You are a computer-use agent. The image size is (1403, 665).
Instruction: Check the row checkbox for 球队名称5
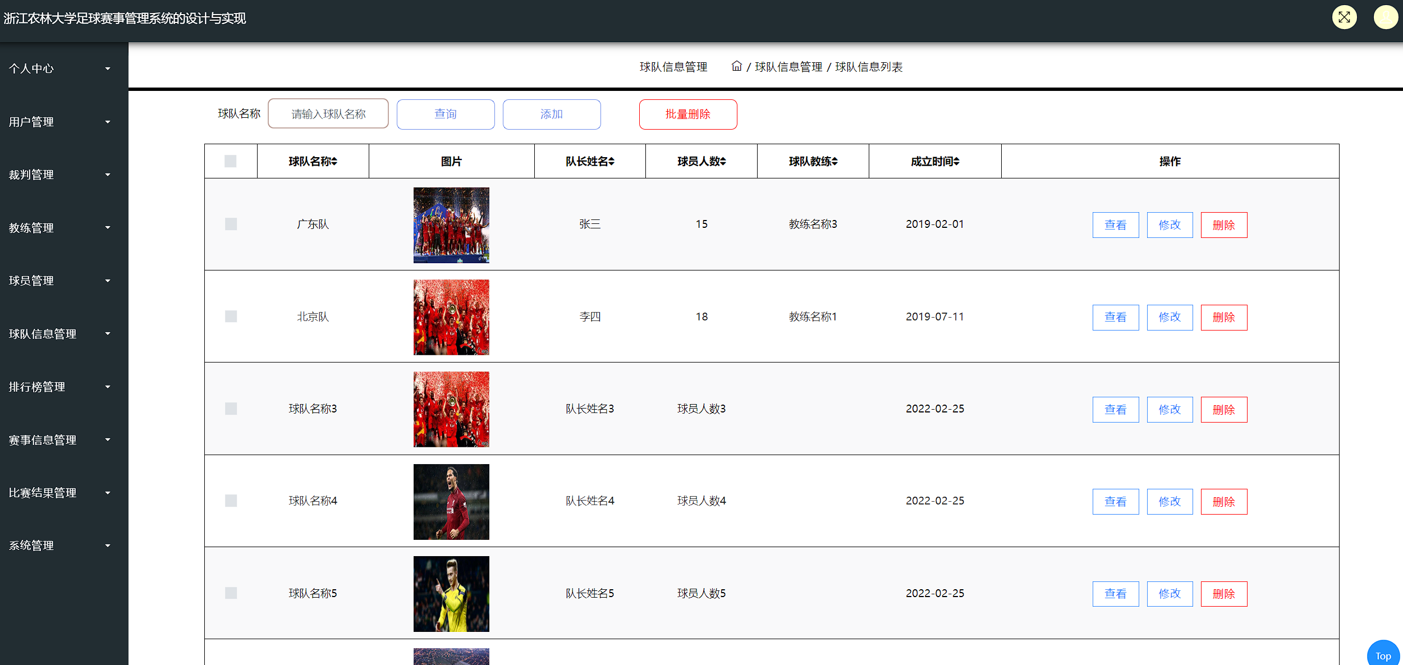[x=231, y=593]
